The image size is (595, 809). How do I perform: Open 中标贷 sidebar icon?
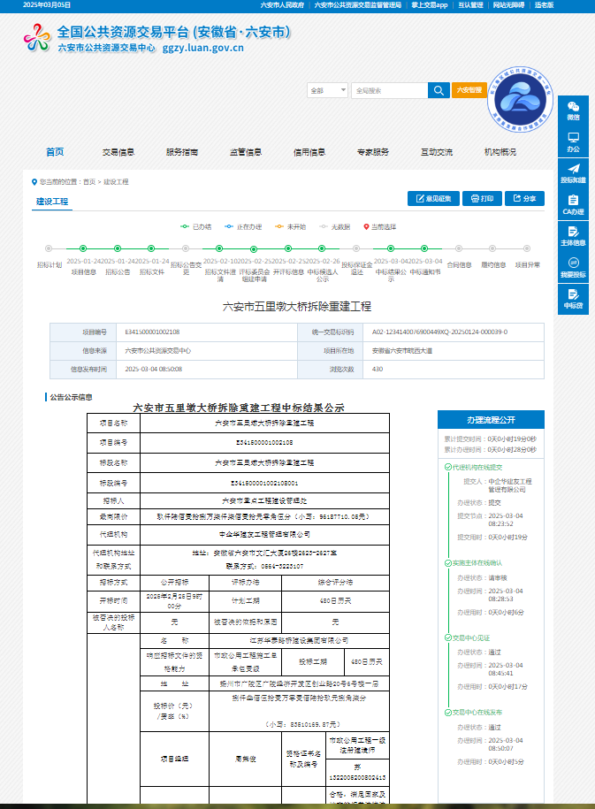[573, 299]
